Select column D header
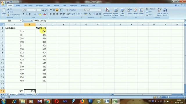Image resolution: width=186 pixels, height=104 pixels. [52, 25]
